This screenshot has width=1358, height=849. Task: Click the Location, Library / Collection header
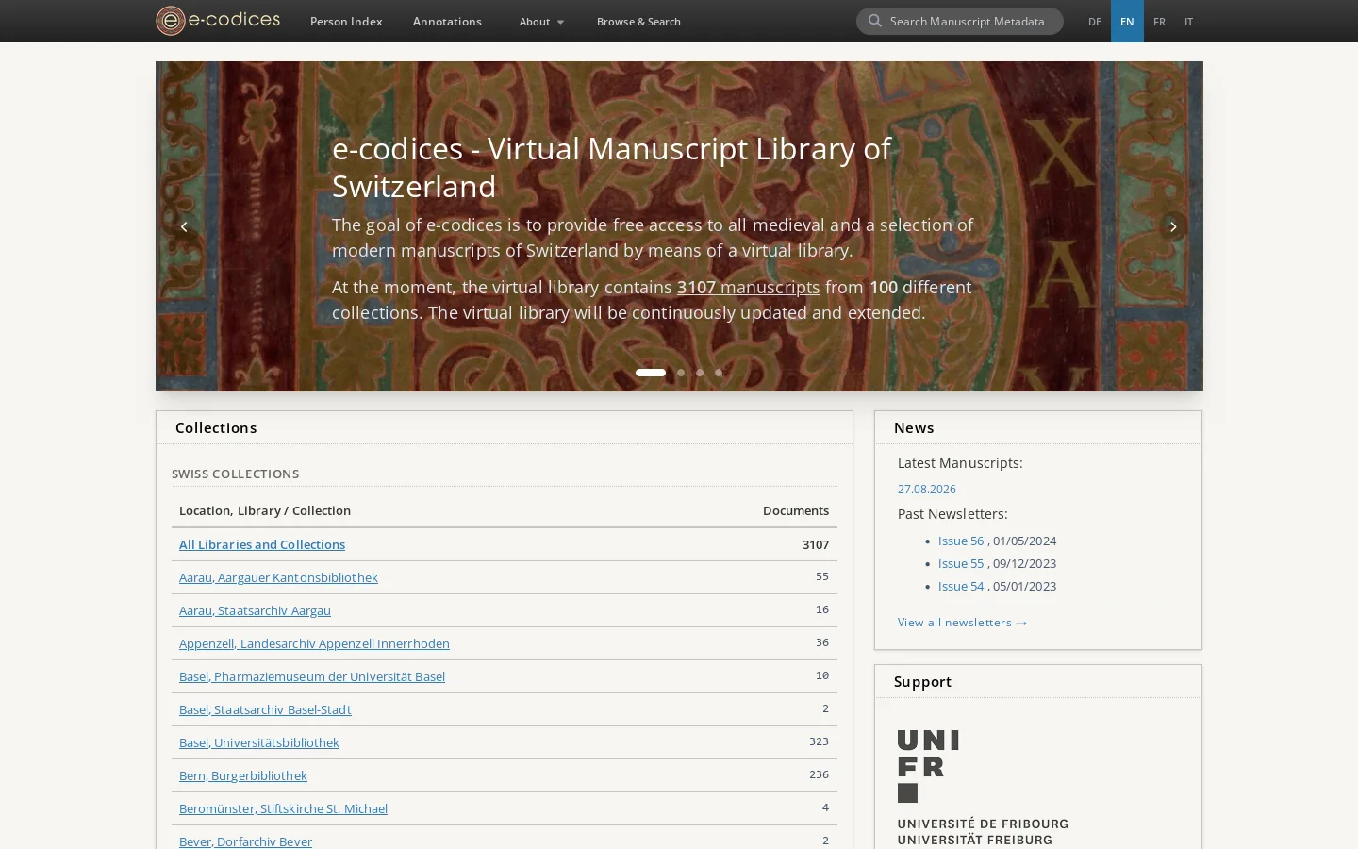click(x=265, y=510)
